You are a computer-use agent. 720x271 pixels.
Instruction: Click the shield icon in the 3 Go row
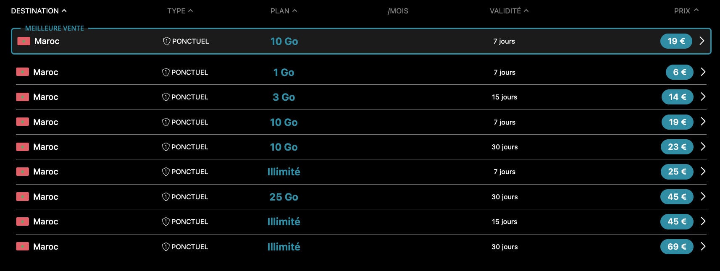click(166, 97)
